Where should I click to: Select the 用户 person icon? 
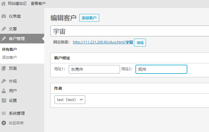(x=4, y=91)
